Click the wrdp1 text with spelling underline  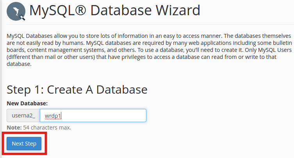pos(53,116)
